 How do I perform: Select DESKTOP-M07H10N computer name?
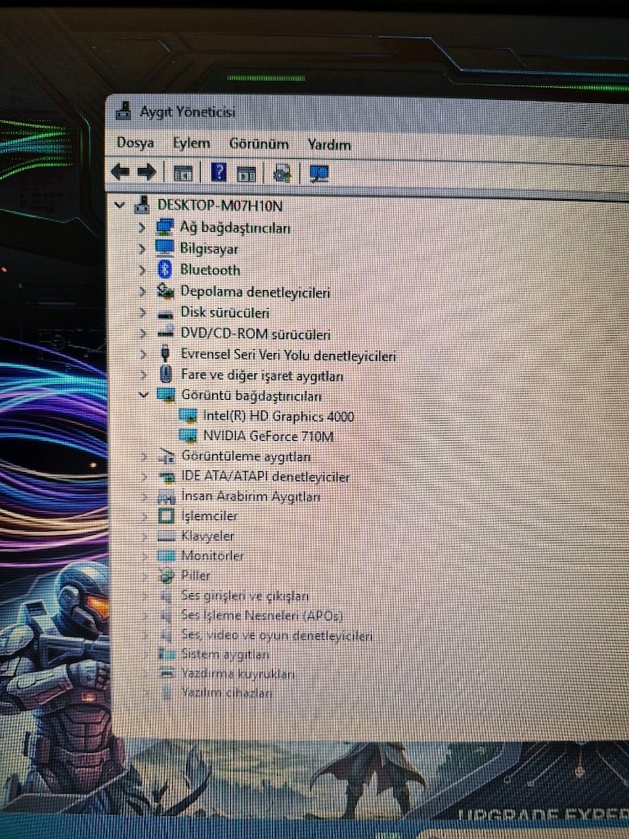click(x=219, y=206)
